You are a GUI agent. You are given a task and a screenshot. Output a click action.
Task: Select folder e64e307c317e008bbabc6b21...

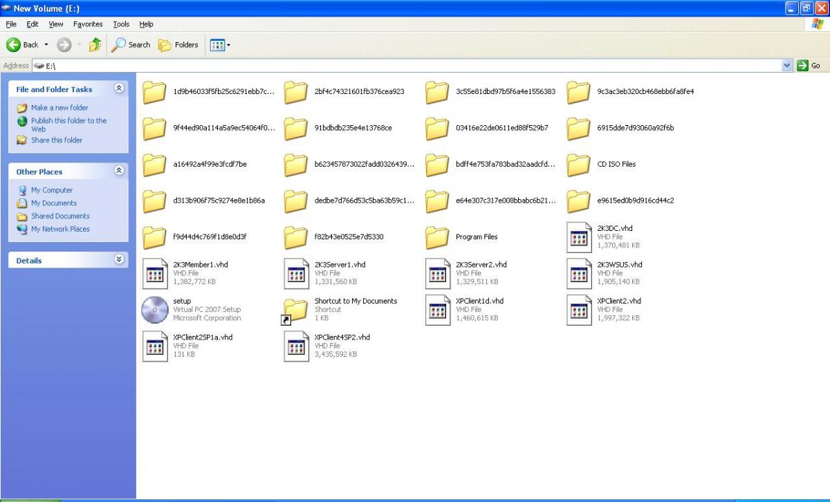(437, 201)
